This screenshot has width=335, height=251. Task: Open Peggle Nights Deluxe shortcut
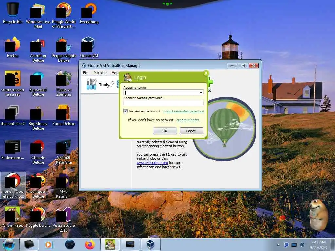63,50
